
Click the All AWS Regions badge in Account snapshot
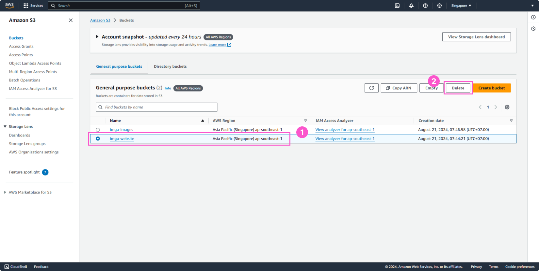(218, 37)
